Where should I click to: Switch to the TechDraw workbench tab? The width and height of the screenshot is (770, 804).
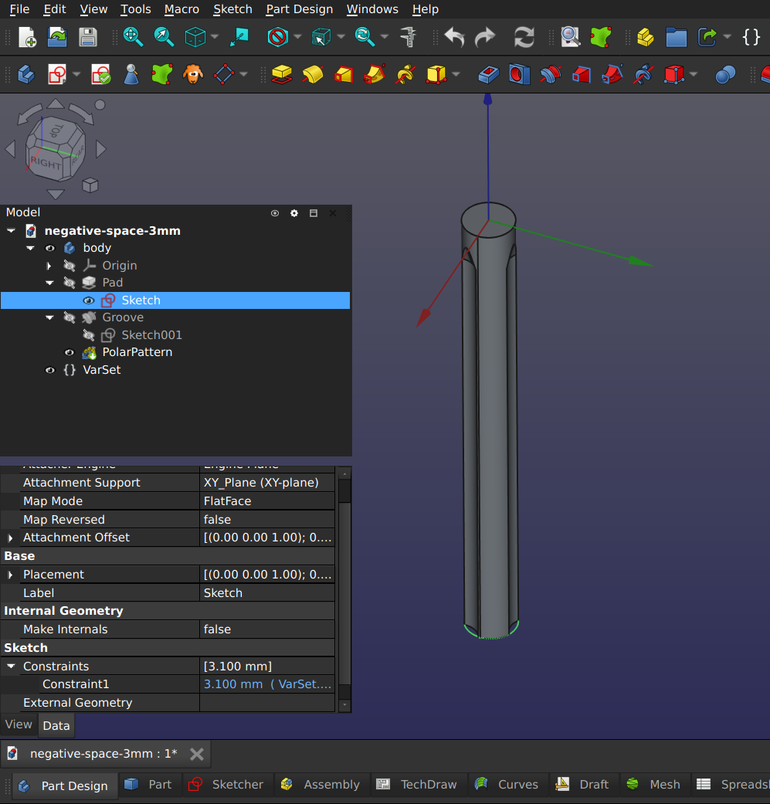point(416,785)
